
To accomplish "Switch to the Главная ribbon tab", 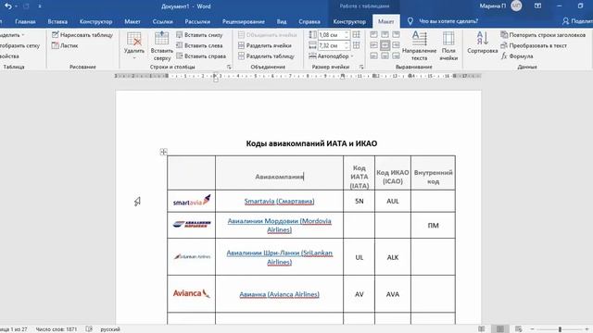I will click(x=25, y=21).
